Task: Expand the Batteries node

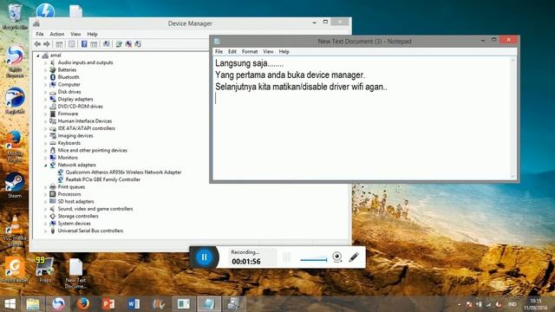Action: pyautogui.click(x=46, y=70)
